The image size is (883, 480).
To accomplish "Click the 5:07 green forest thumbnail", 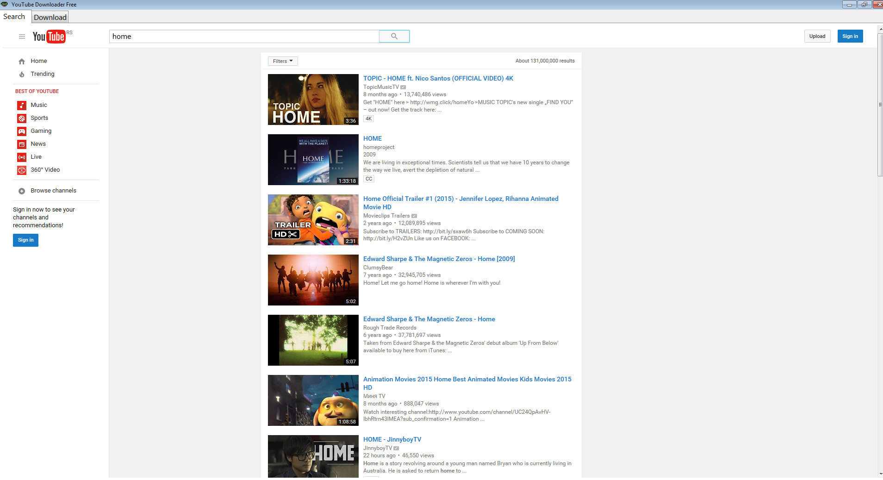I will click(313, 340).
